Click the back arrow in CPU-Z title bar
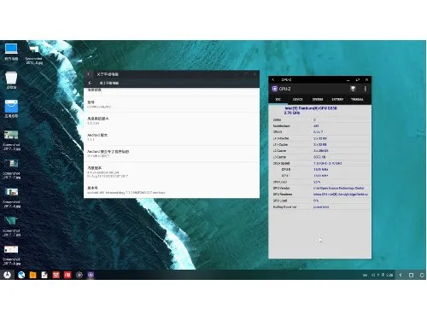The image size is (427, 320). click(273, 79)
